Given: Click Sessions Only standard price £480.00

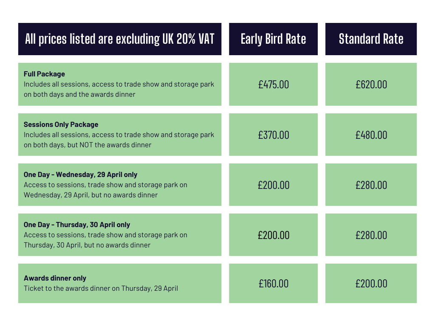Looking at the screenshot, I should pyautogui.click(x=371, y=135).
